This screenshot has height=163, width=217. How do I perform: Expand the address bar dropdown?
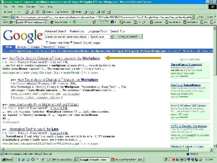193,17
